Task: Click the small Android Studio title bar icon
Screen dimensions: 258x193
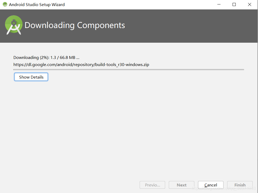Action: click(x=5, y=4)
